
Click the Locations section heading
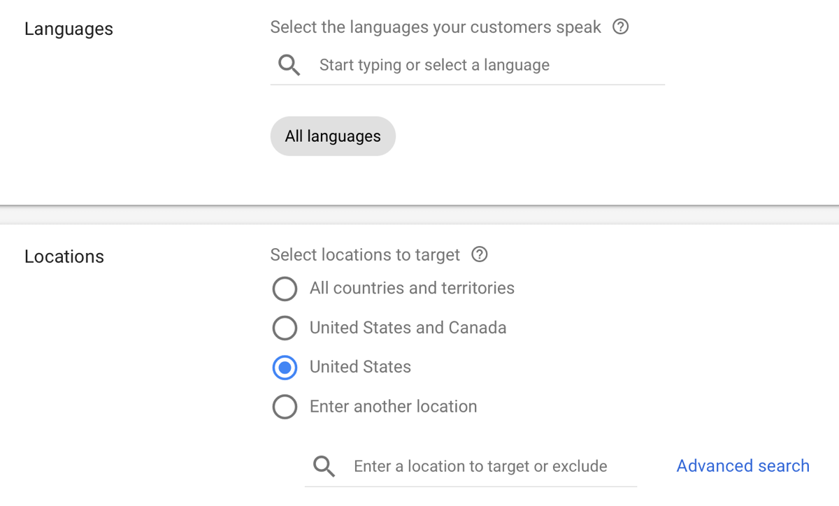click(64, 256)
